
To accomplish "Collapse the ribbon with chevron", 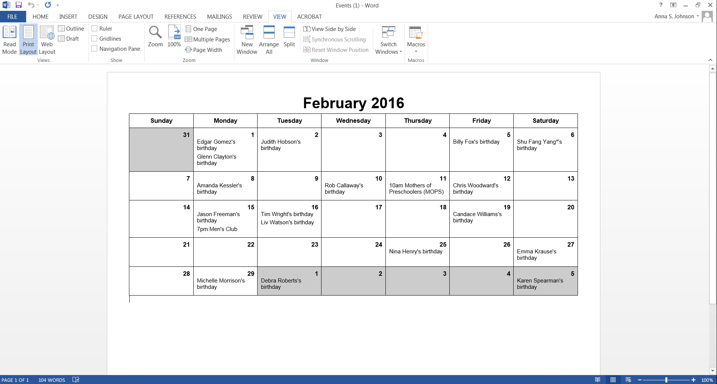I will coord(710,60).
